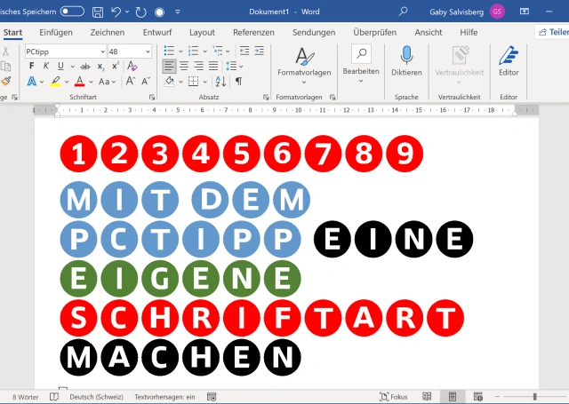
Task: Go to the Referenzen tab
Action: pos(253,32)
